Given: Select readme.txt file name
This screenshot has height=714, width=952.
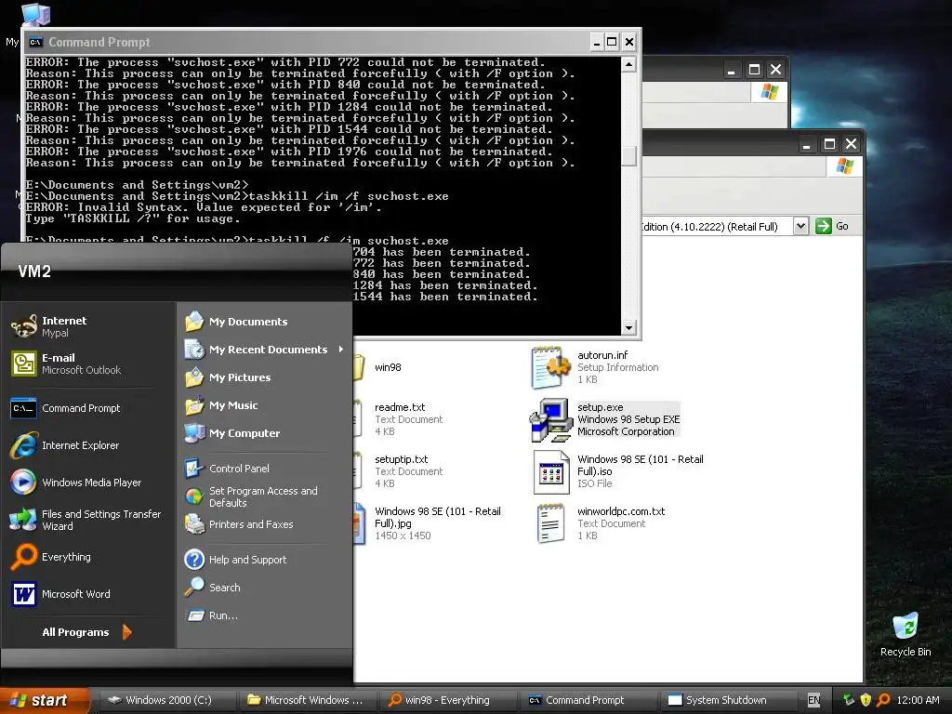Looking at the screenshot, I should click(x=400, y=407).
